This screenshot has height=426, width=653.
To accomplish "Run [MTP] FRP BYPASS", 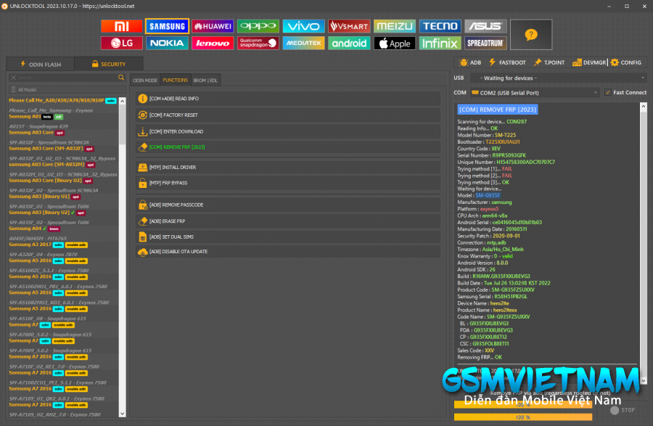I will tap(288, 183).
